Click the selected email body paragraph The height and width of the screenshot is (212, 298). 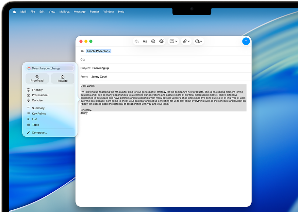[163, 98]
